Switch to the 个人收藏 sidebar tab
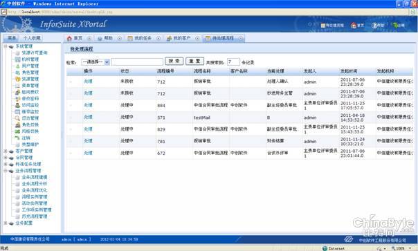The image size is (418, 251). coord(32,38)
